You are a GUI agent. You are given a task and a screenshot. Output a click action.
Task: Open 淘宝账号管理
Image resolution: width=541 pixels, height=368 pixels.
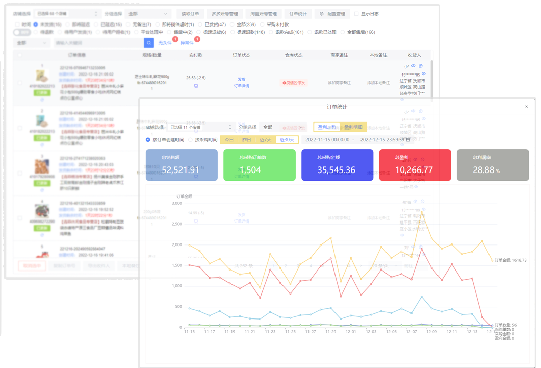(x=264, y=14)
